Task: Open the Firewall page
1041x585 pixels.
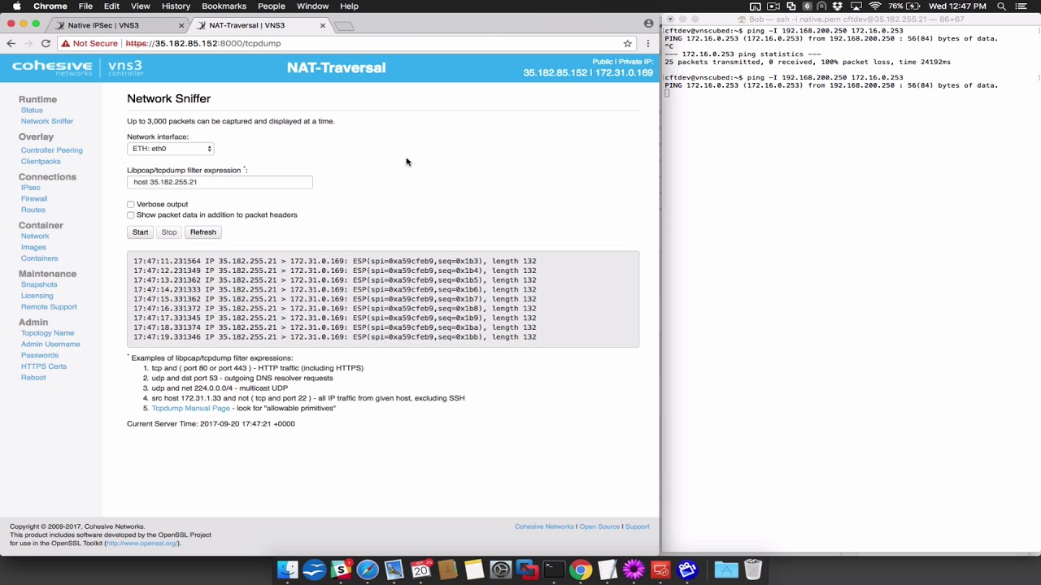Action: (34, 199)
